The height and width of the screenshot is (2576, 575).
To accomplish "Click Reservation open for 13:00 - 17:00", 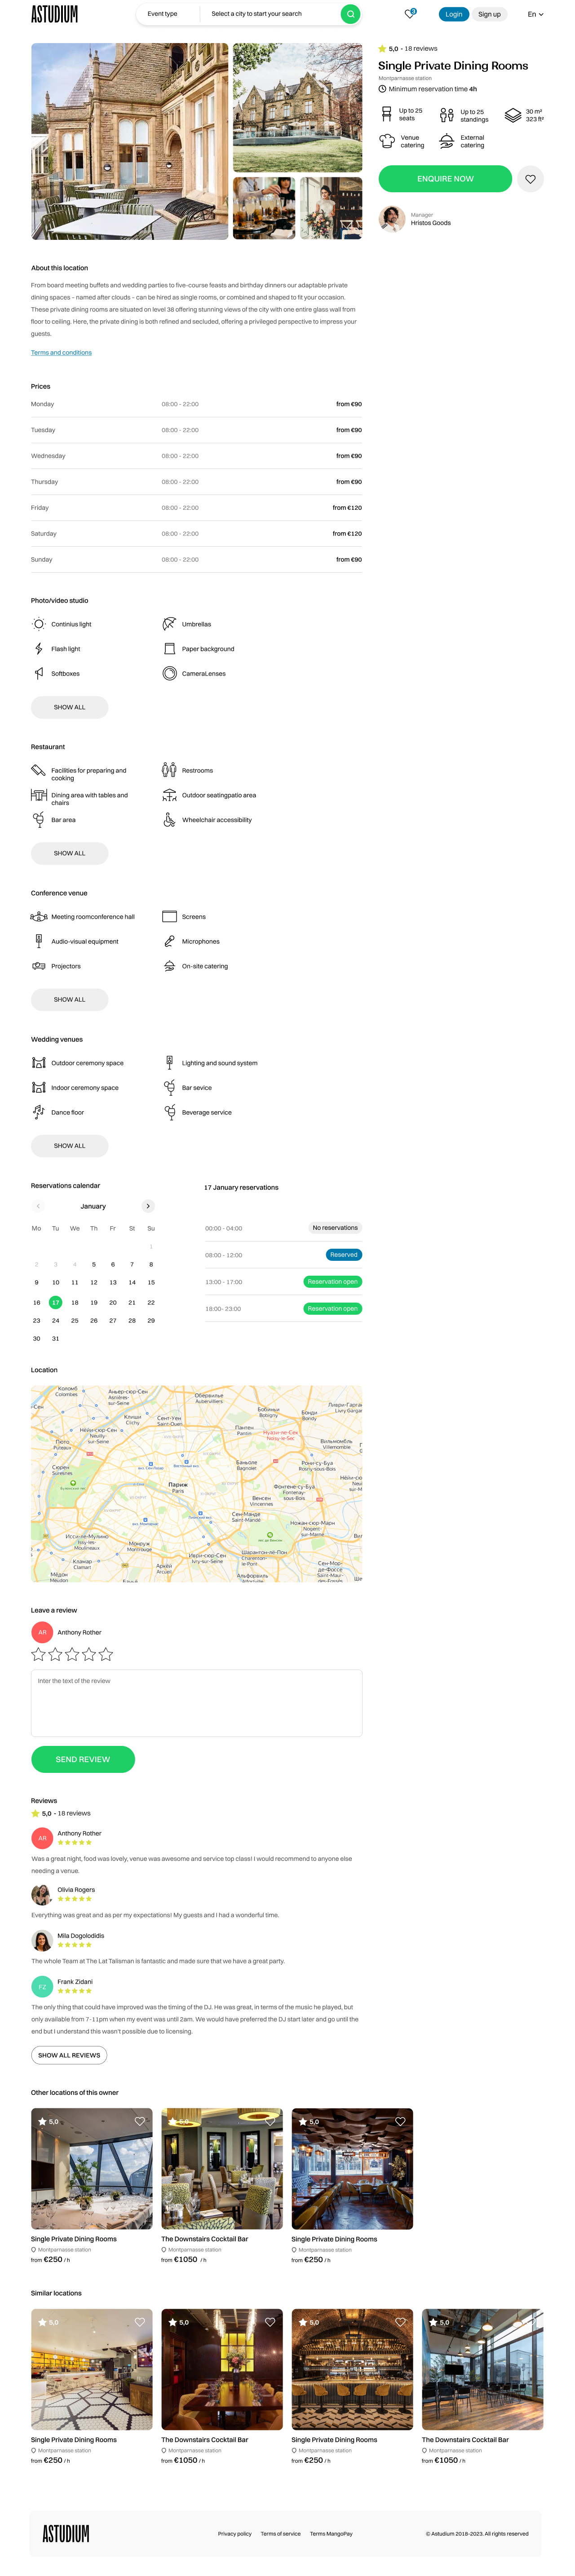I will point(332,1281).
